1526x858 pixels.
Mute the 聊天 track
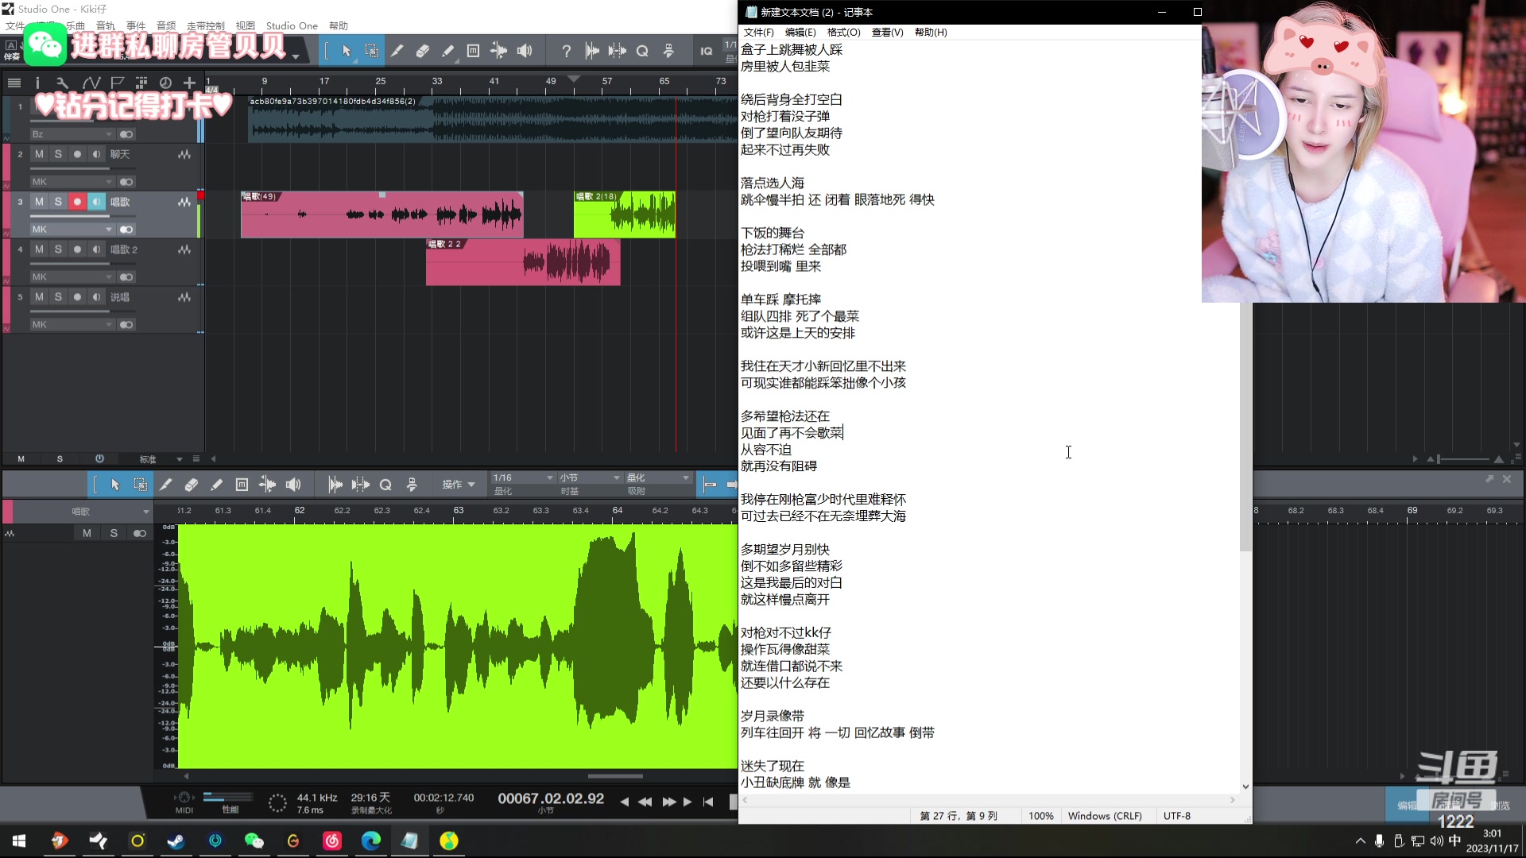[x=39, y=154]
